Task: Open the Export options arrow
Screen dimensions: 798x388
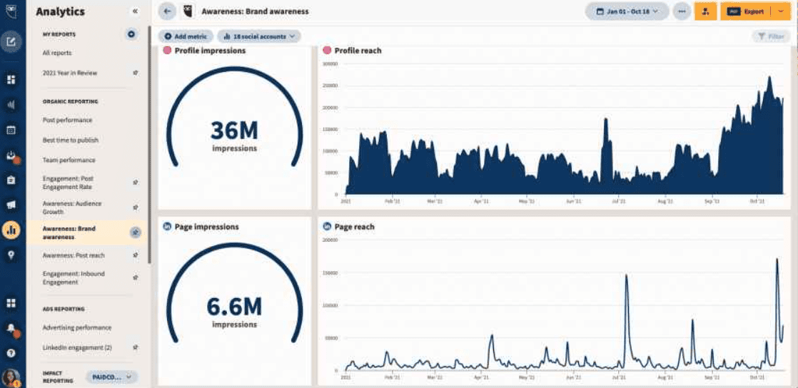Action: click(780, 11)
